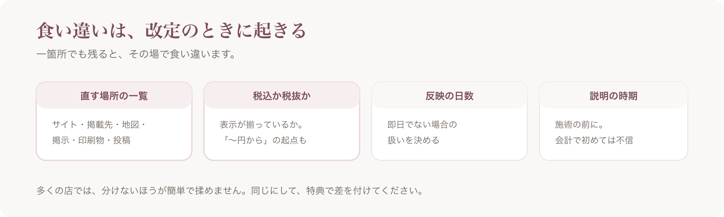Image resolution: width=724 pixels, height=217 pixels.
Task: Click the text 表示が揃っているか。
Action: coord(261,125)
